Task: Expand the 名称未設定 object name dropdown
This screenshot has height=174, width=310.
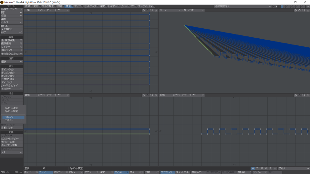Action: (x=270, y=6)
